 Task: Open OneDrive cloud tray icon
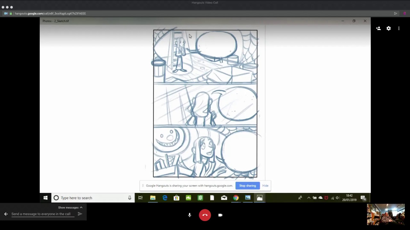pos(320,198)
